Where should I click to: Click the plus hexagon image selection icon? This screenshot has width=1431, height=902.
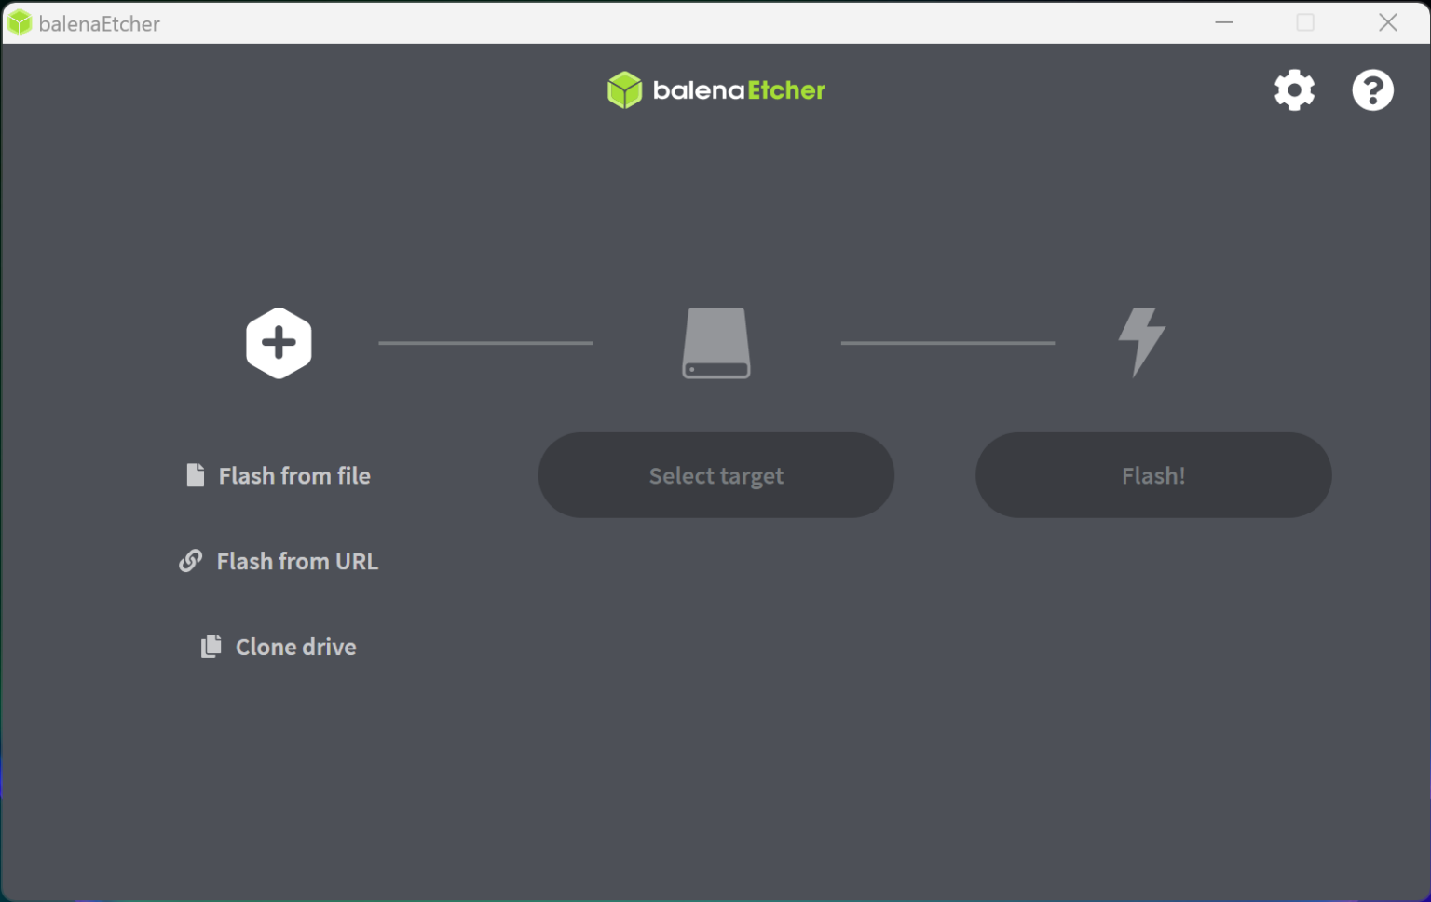279,343
